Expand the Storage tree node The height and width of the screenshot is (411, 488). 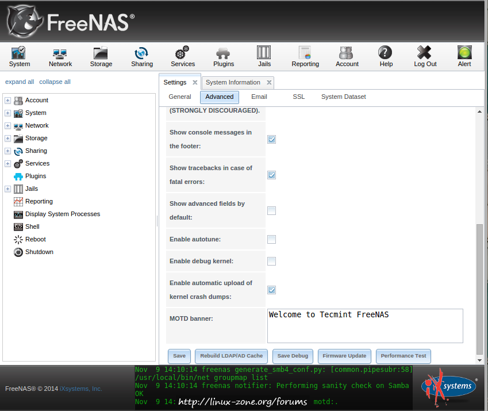point(7,139)
